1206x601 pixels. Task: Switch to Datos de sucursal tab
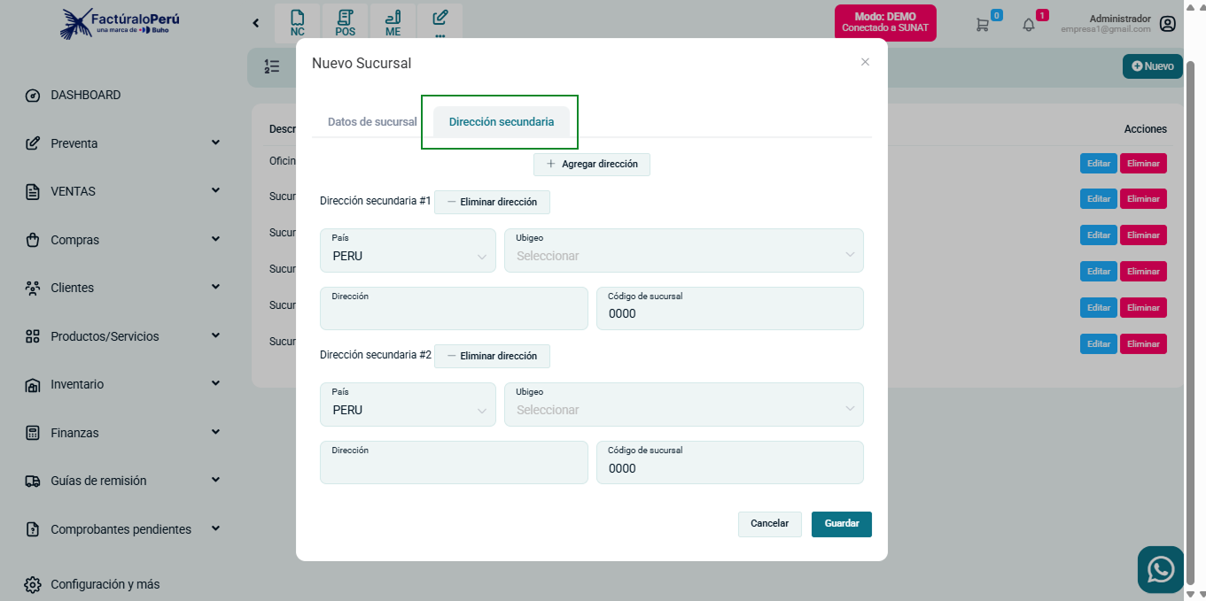tap(372, 122)
